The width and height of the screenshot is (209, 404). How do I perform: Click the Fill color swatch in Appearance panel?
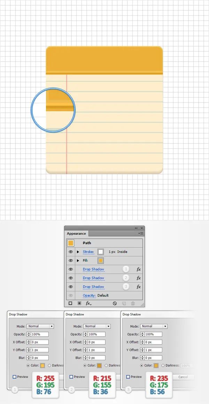[x=101, y=261]
